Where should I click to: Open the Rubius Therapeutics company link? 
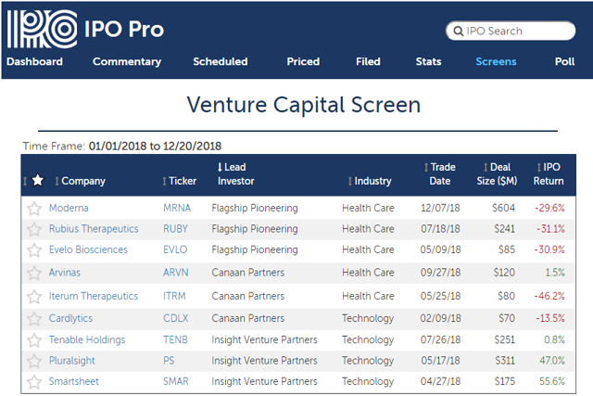pos(94,229)
